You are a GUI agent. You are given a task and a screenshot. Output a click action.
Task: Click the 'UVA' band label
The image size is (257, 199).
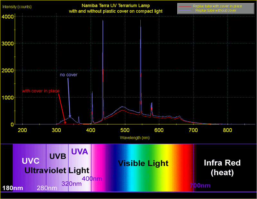tap(79, 151)
